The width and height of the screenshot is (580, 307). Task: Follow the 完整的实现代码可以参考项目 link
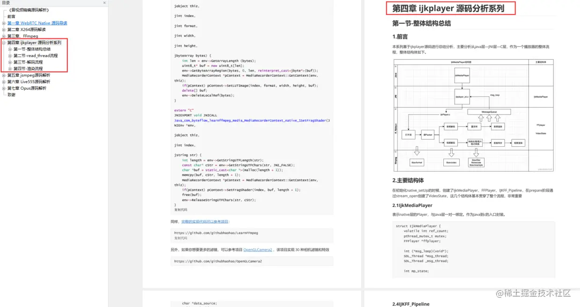[x=205, y=221]
